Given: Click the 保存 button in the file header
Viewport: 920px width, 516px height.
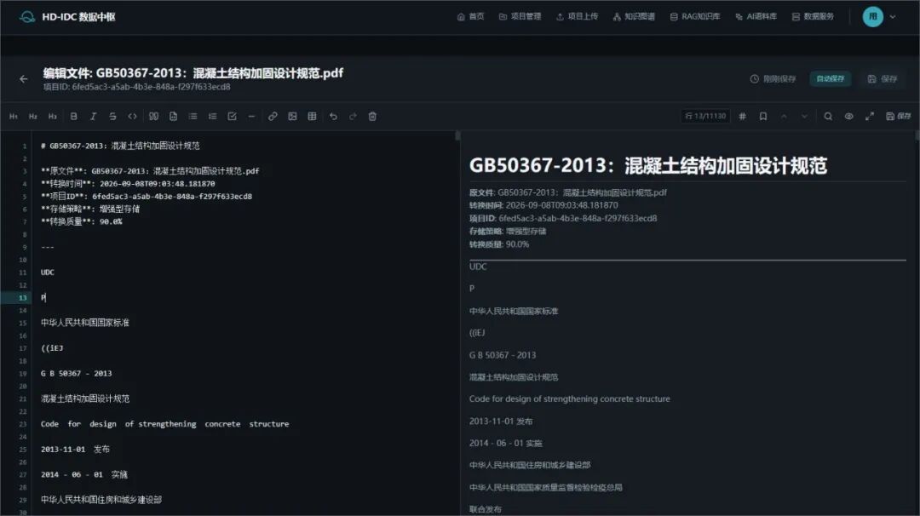Looking at the screenshot, I should point(883,78).
